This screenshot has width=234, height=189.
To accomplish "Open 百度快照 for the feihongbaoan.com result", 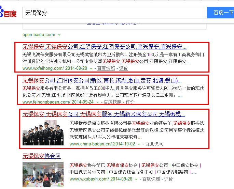I will coord(112,102).
